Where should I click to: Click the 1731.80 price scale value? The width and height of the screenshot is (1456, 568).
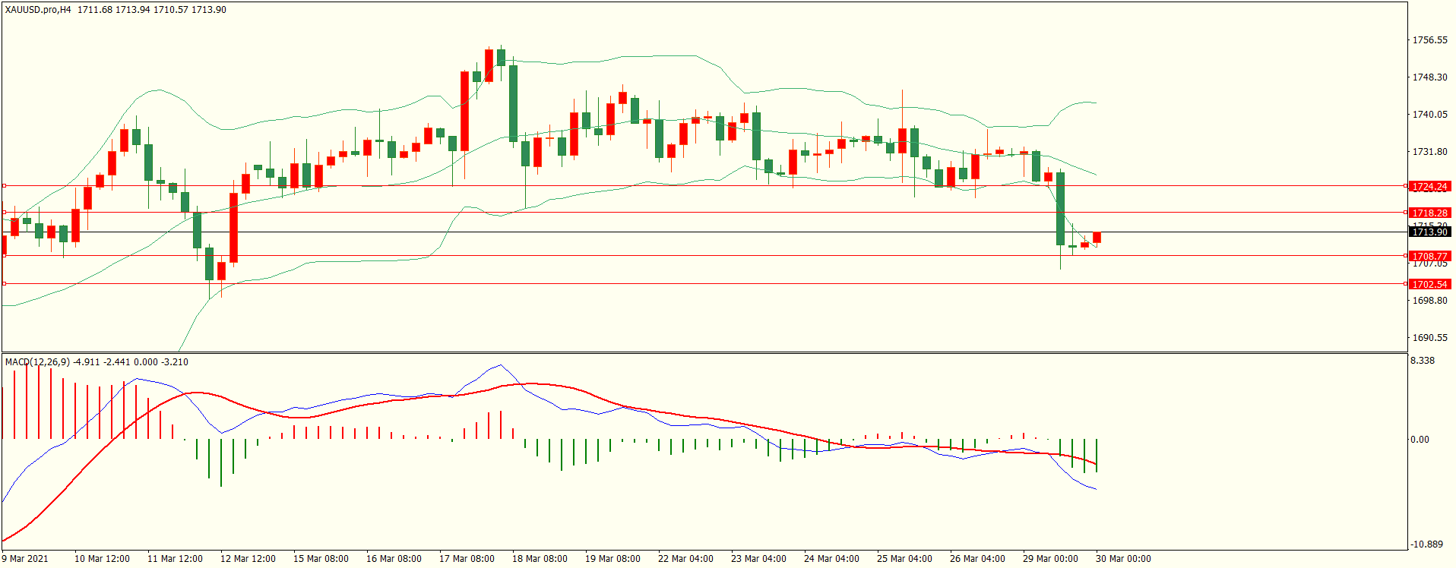(1429, 152)
